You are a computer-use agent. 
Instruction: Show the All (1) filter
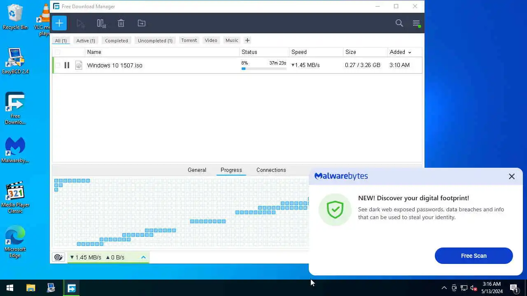pos(61,40)
